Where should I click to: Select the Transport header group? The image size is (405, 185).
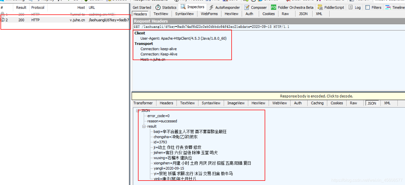coord(144,44)
